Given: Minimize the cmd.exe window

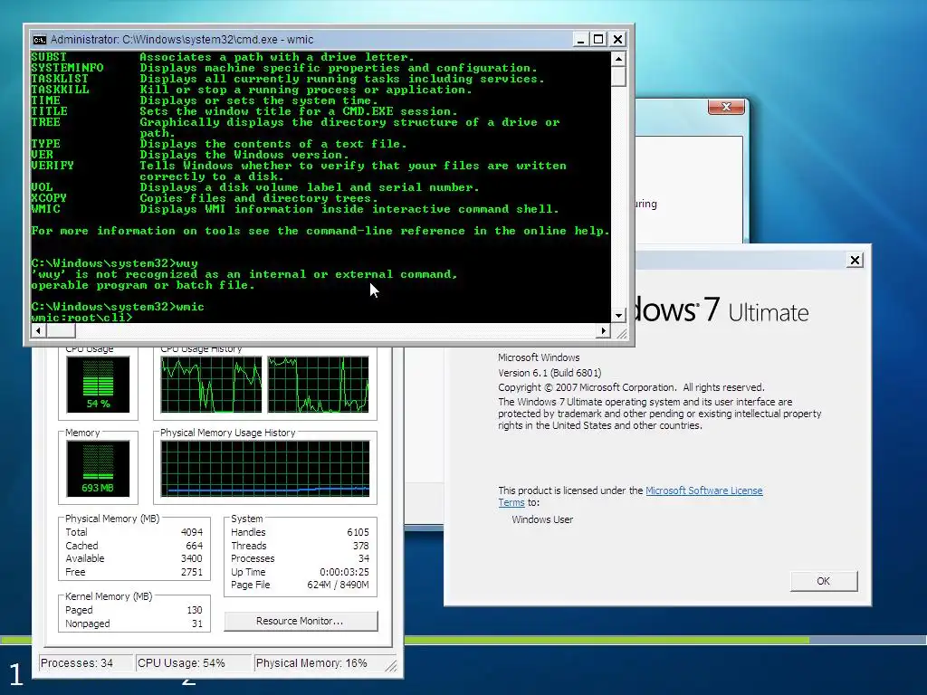Looking at the screenshot, I should click(580, 40).
